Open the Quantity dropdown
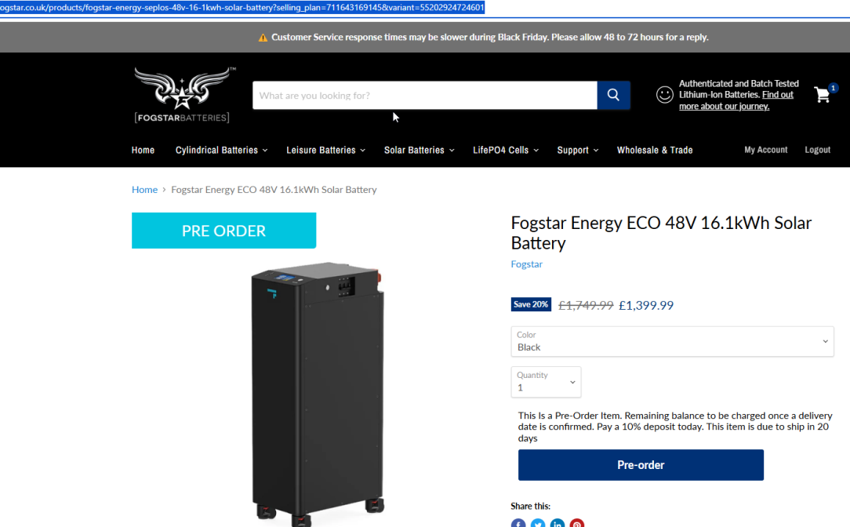 (x=546, y=382)
